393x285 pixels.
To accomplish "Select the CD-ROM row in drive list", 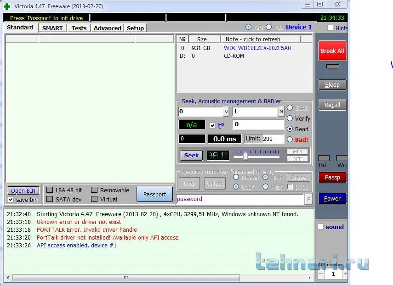I will (x=245, y=56).
